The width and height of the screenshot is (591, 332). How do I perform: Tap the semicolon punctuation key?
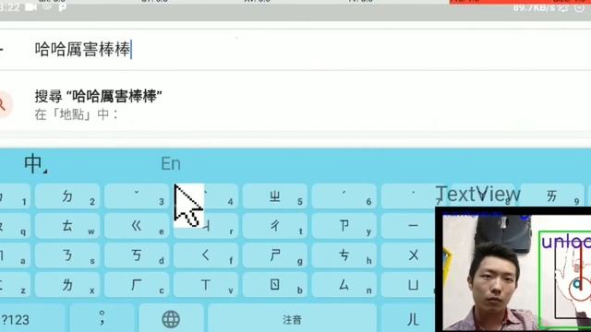coord(102,318)
